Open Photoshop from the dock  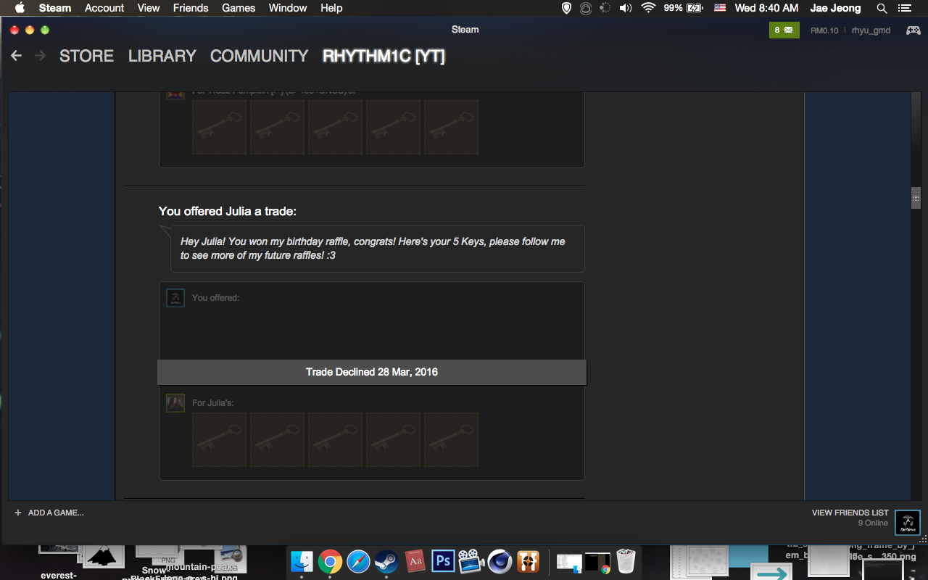tap(443, 561)
